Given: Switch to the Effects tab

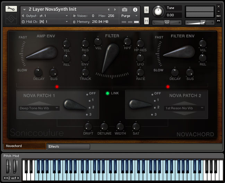Looking at the screenshot, I should tap(69, 147).
